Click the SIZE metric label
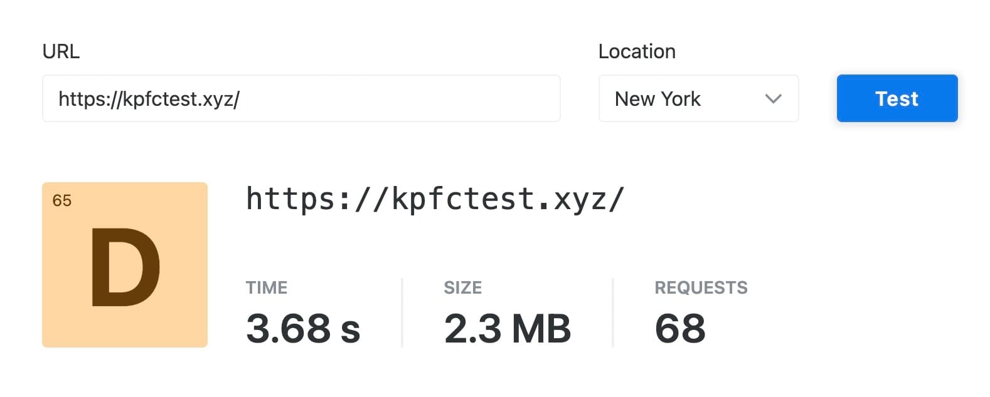Image resolution: width=990 pixels, height=397 pixels. [462, 287]
